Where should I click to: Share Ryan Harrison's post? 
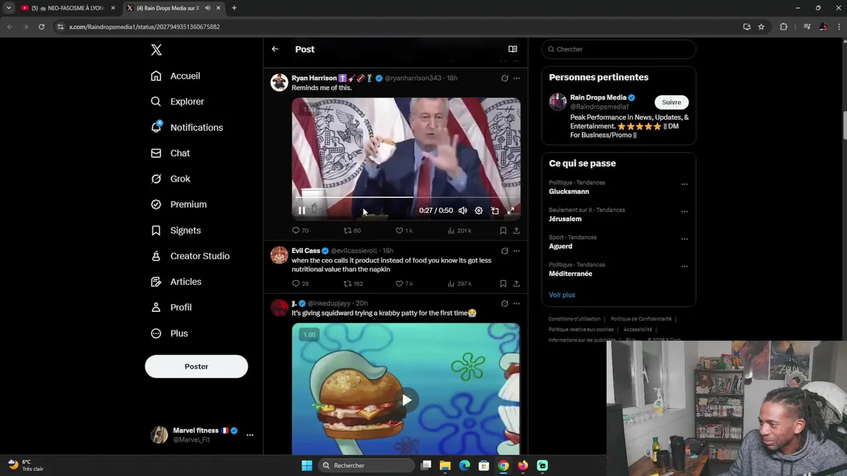[x=516, y=231]
